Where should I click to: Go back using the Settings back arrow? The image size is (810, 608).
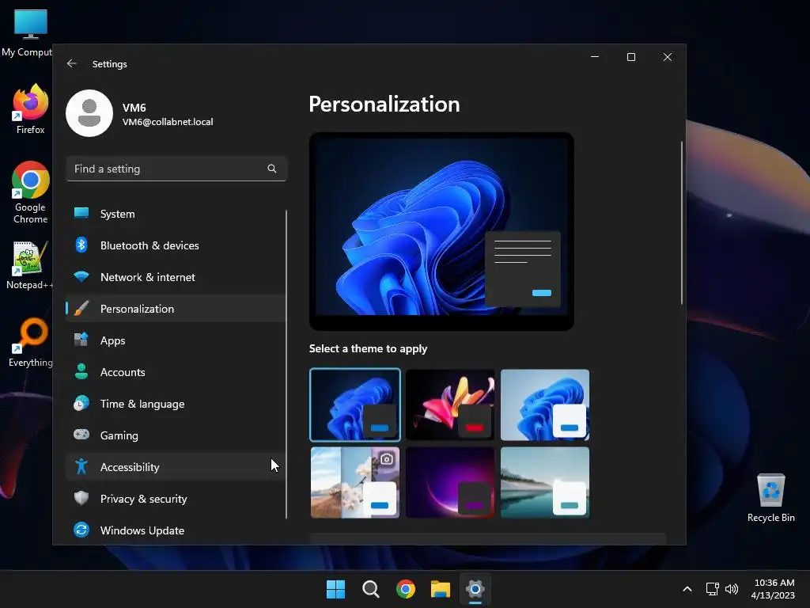72,63
